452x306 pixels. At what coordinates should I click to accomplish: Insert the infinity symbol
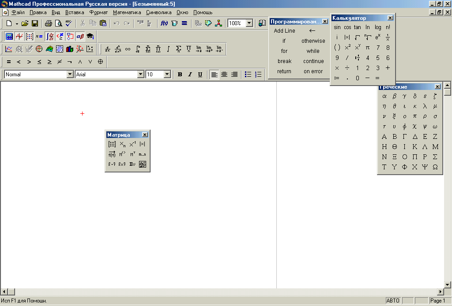point(128,49)
